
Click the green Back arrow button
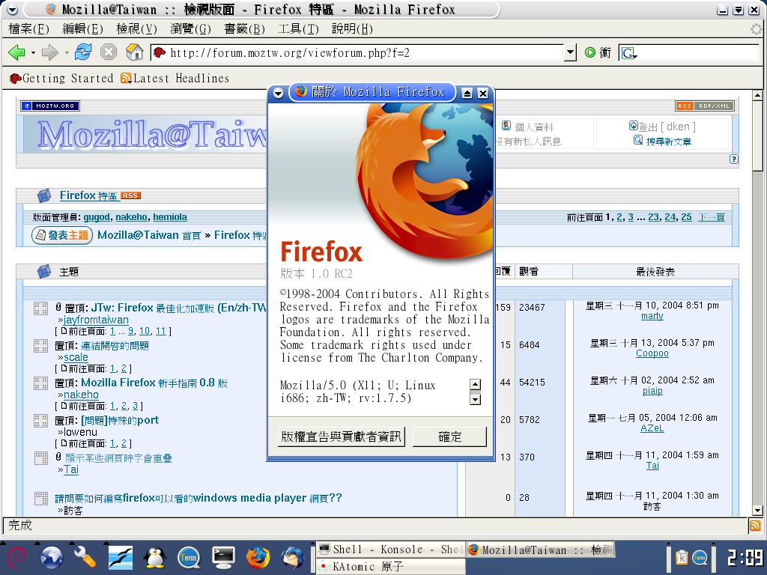pyautogui.click(x=16, y=52)
